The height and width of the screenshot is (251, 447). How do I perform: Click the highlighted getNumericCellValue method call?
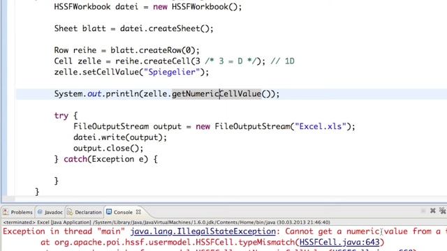point(217,94)
